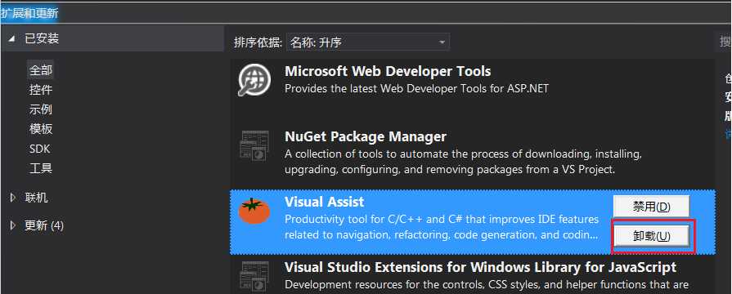Select the 示例 category

(41, 109)
